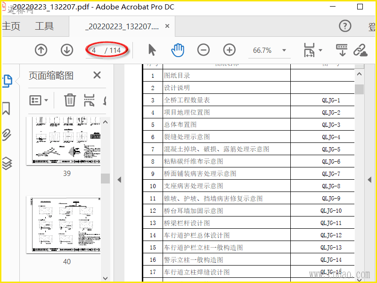Click the 粘贴碳纤维布示意图 entry
Screen dimensions: 377x283
click(194, 161)
